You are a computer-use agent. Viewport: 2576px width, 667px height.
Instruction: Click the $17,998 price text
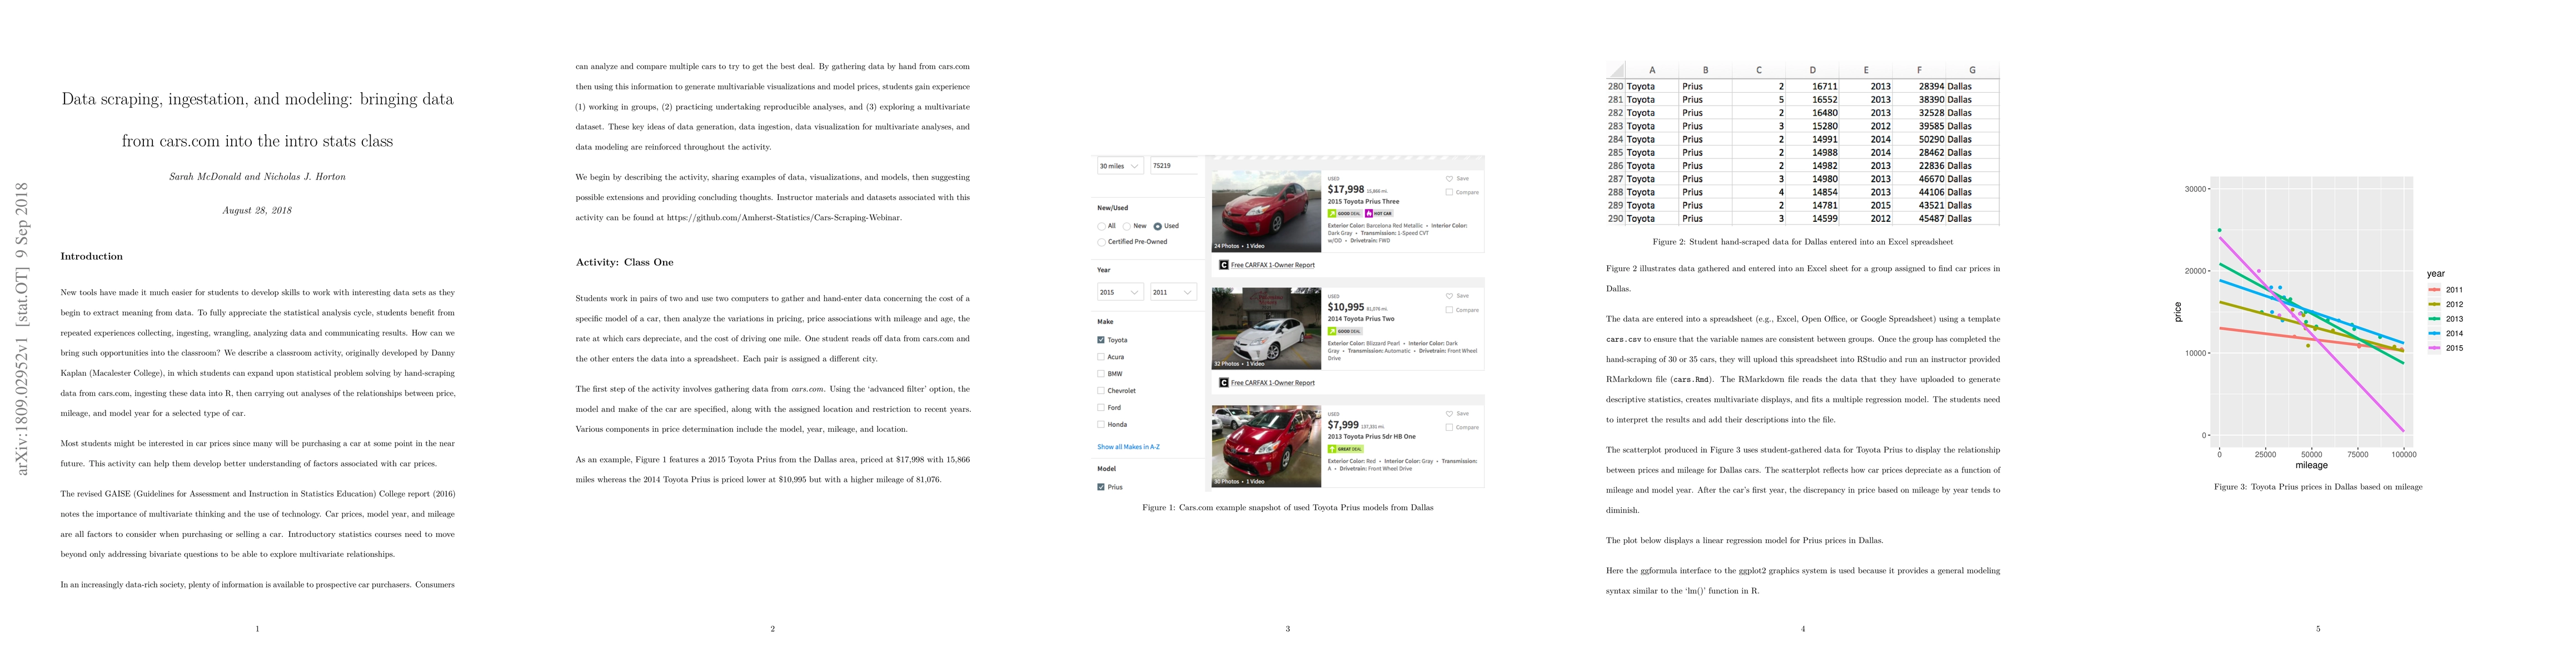(x=1346, y=189)
